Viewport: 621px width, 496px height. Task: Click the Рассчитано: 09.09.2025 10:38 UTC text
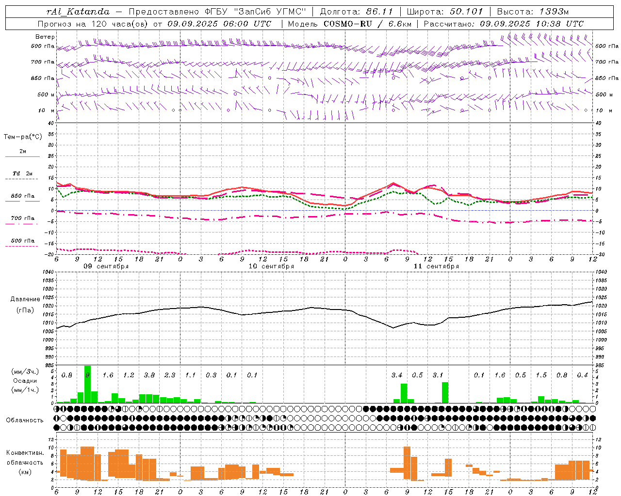[504, 24]
